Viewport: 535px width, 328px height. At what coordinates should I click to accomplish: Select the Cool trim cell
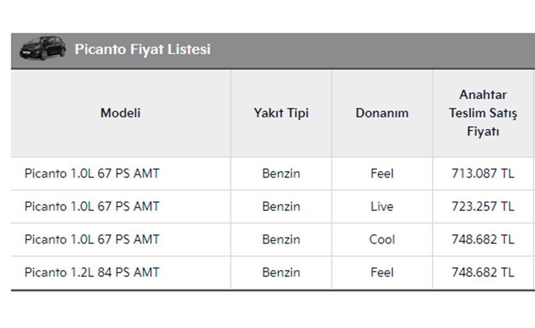coord(382,239)
